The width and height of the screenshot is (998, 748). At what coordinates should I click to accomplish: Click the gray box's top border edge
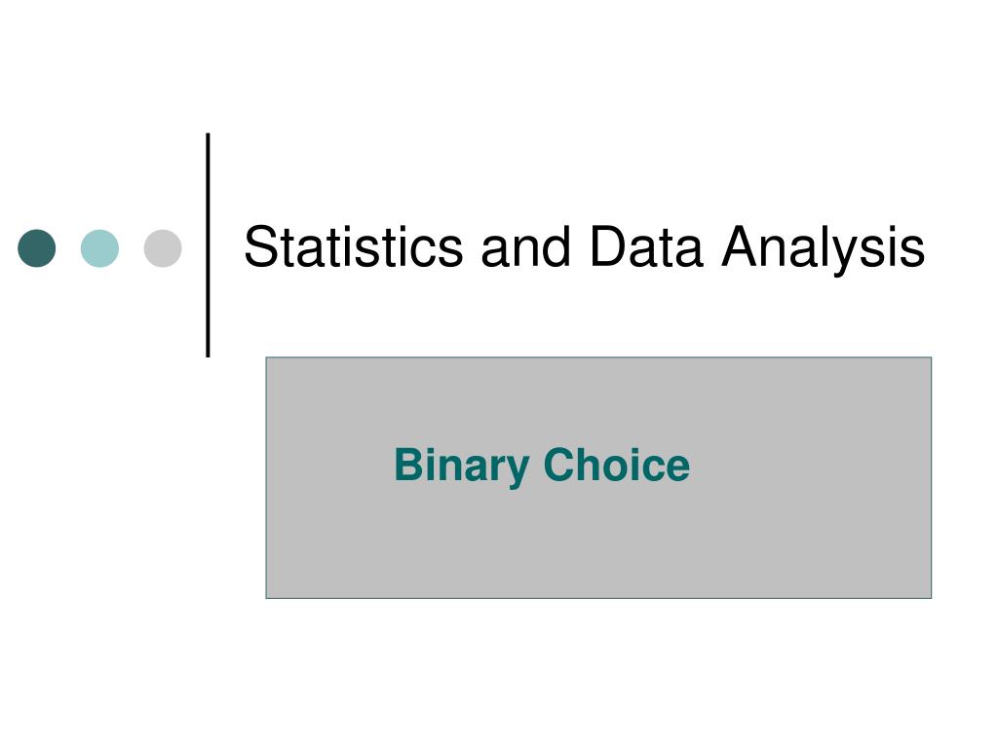[x=598, y=357]
